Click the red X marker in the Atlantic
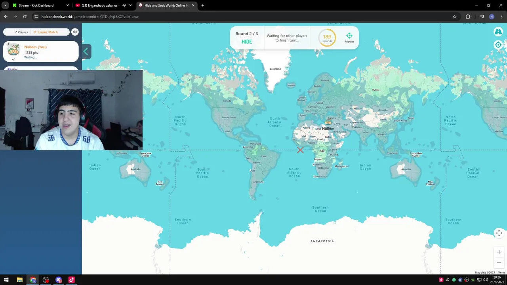 click(300, 150)
